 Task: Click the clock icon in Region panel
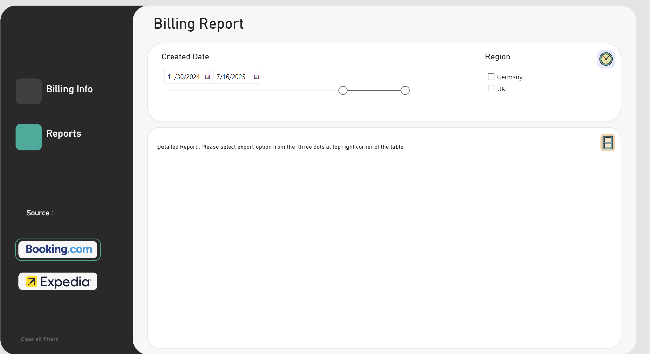tap(606, 59)
